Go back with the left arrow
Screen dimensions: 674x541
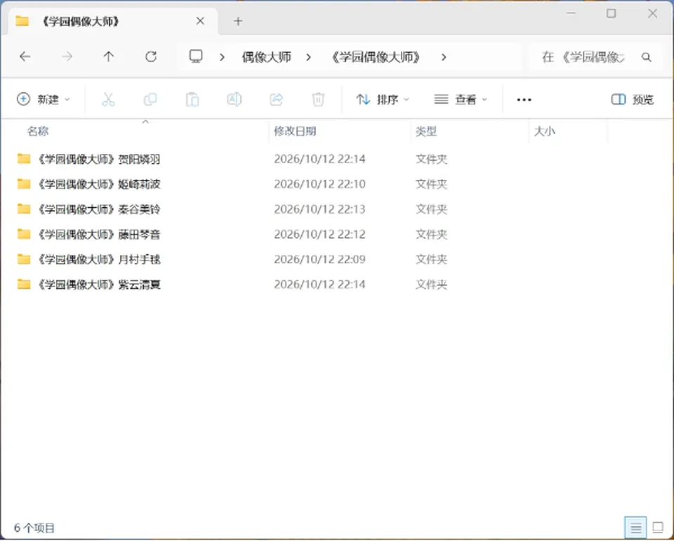pyautogui.click(x=25, y=57)
